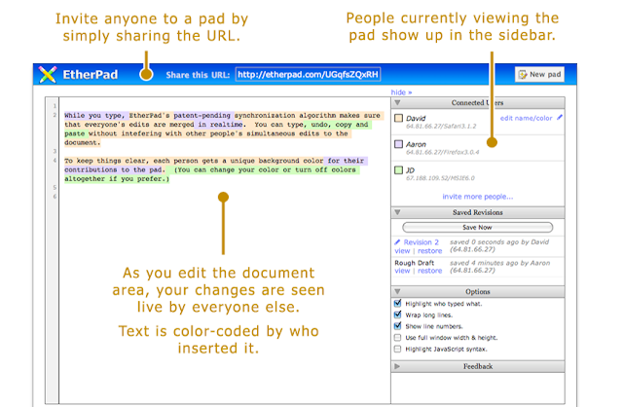
Task: Click 'altogether if you prefer.)' line in editor
Action: [117, 179]
